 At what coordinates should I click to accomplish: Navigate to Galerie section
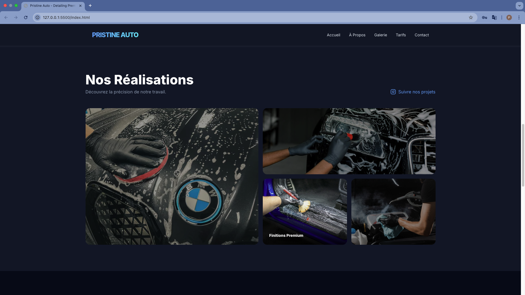coord(380,35)
